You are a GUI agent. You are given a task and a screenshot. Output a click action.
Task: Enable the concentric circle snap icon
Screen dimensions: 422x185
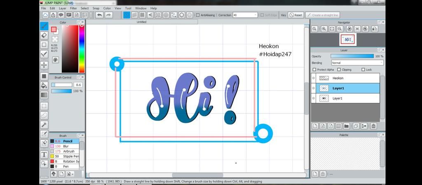click(166, 15)
